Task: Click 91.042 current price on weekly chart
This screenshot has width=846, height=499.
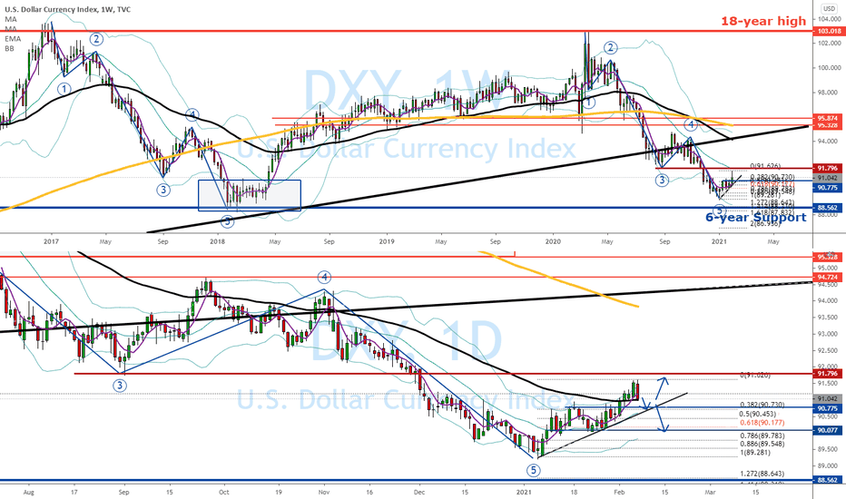Action: pyautogui.click(x=830, y=178)
